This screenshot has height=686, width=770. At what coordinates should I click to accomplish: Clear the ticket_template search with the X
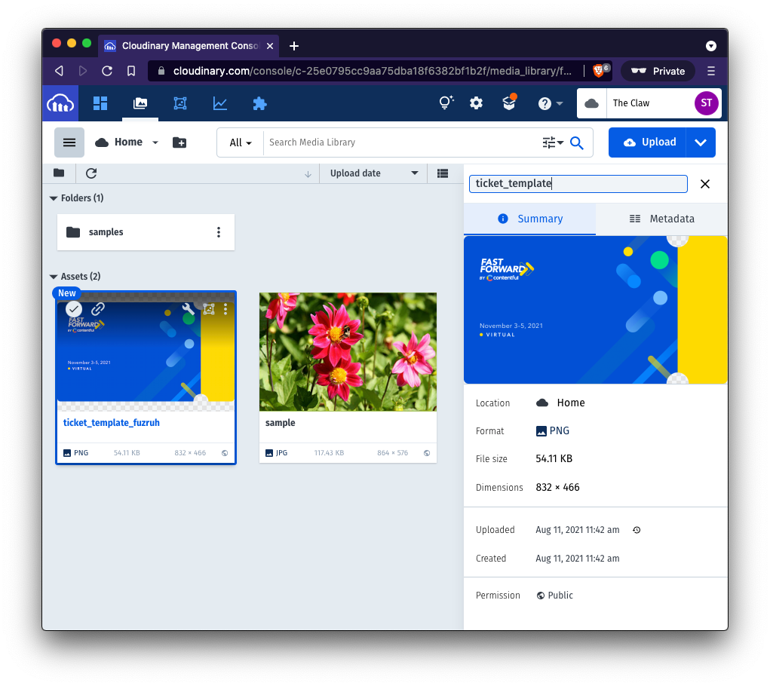(704, 183)
